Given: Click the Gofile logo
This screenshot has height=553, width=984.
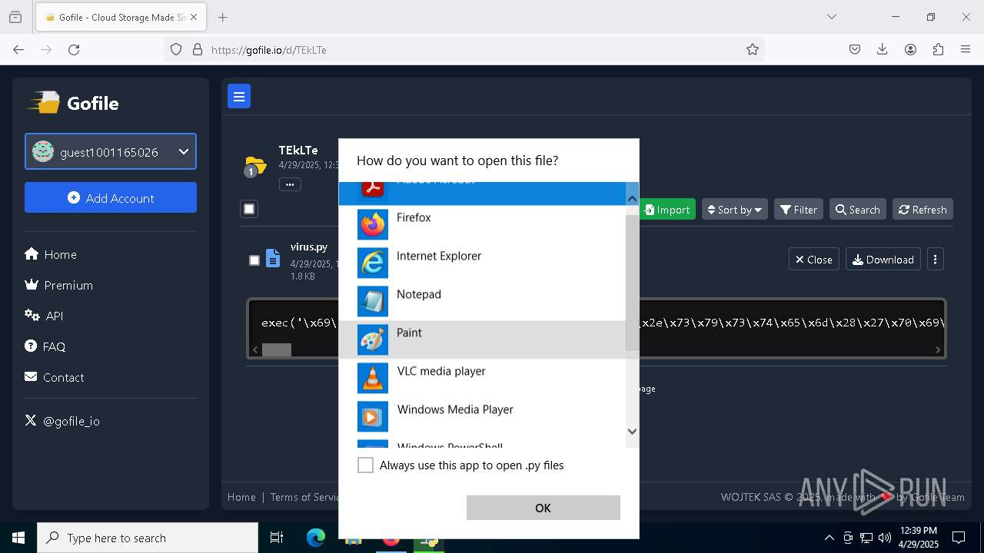Looking at the screenshot, I should [x=74, y=103].
